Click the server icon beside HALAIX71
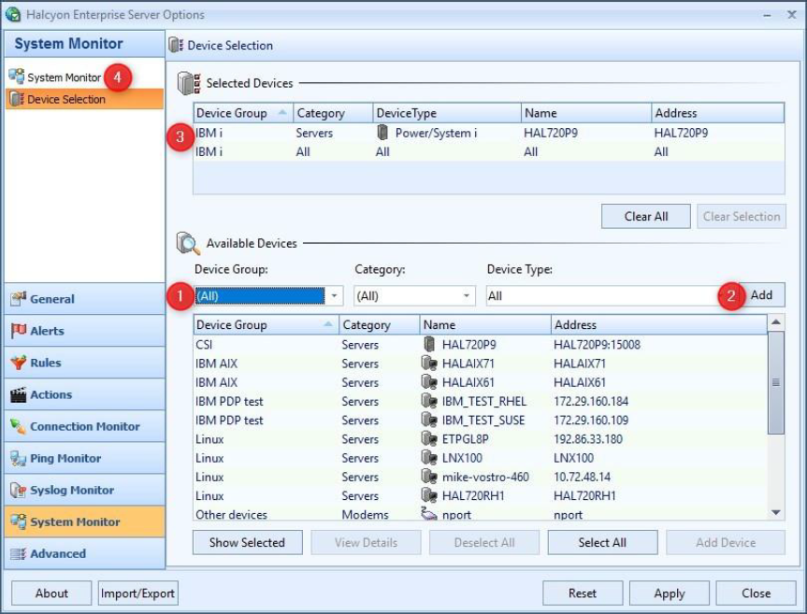This screenshot has height=614, width=807. (x=430, y=364)
